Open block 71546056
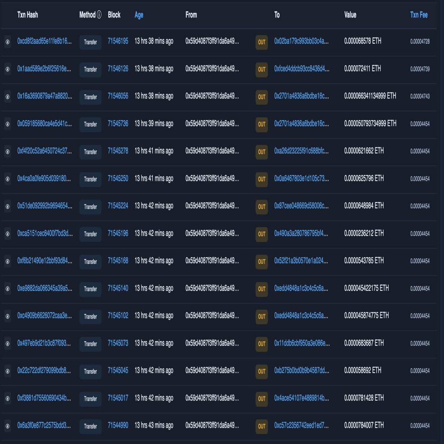 coord(118,96)
